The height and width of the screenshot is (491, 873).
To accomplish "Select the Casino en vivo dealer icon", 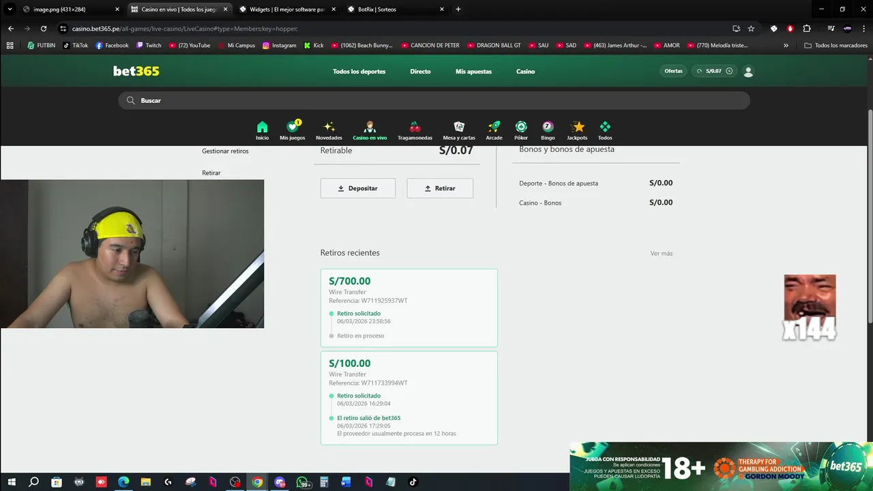I will [370, 127].
